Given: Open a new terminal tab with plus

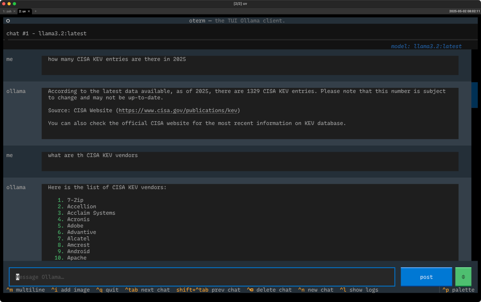Looking at the screenshot, I should tap(36, 11).
